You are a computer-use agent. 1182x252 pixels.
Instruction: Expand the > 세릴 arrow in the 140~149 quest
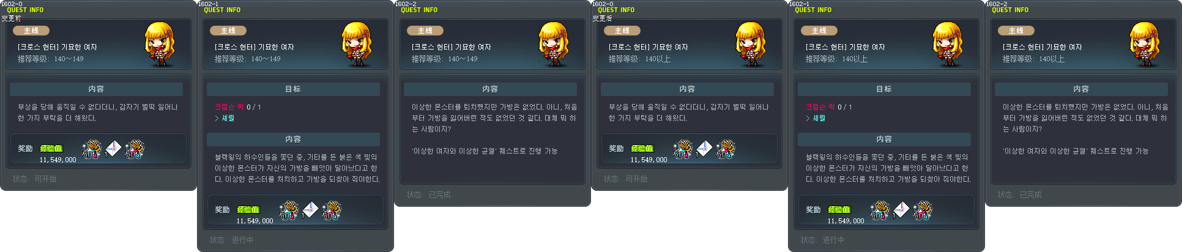tap(217, 118)
